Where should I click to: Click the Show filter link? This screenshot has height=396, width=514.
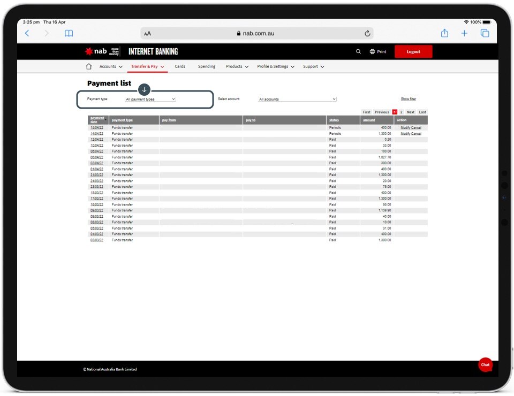click(x=408, y=99)
